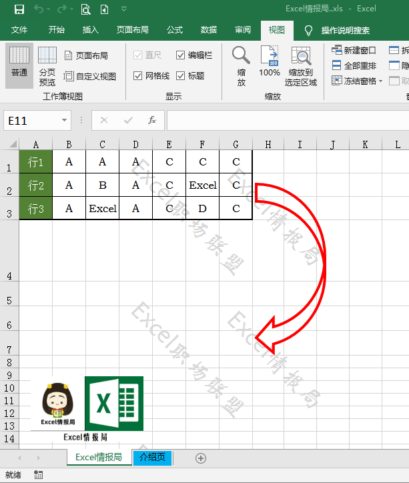Choose 页面布局 view button
Image resolution: width=409 pixels, height=483 pixels.
click(87, 55)
